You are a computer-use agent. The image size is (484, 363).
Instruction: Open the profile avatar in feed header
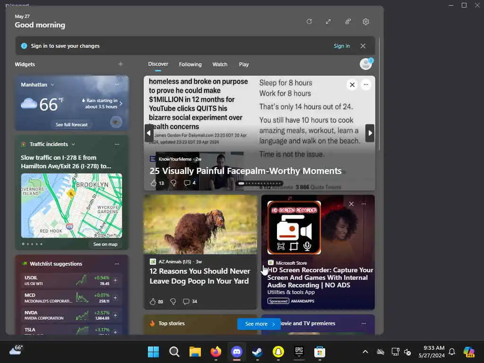pyautogui.click(x=366, y=64)
